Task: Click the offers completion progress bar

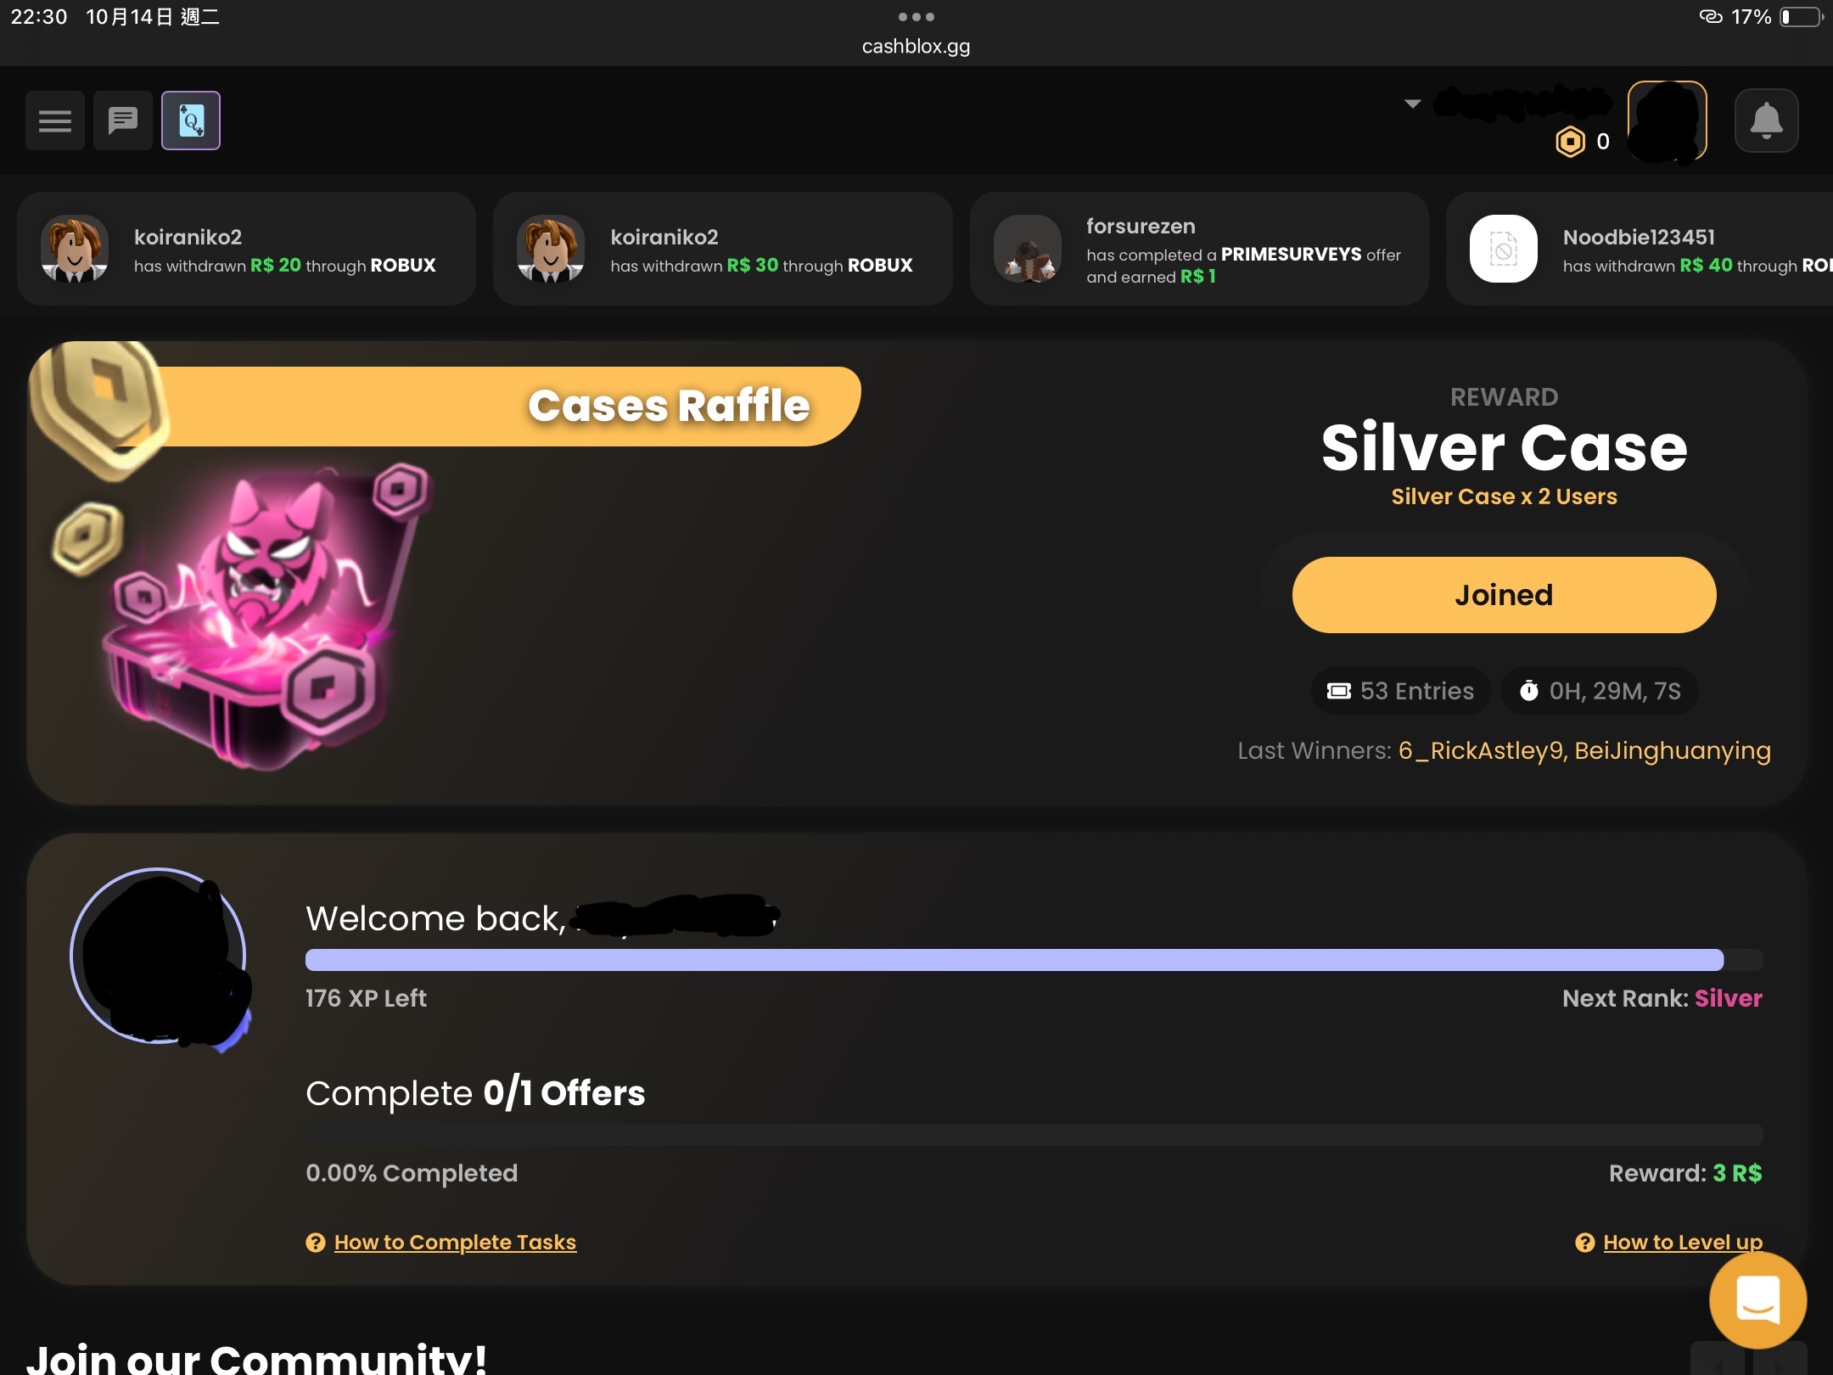Action: [1034, 1135]
